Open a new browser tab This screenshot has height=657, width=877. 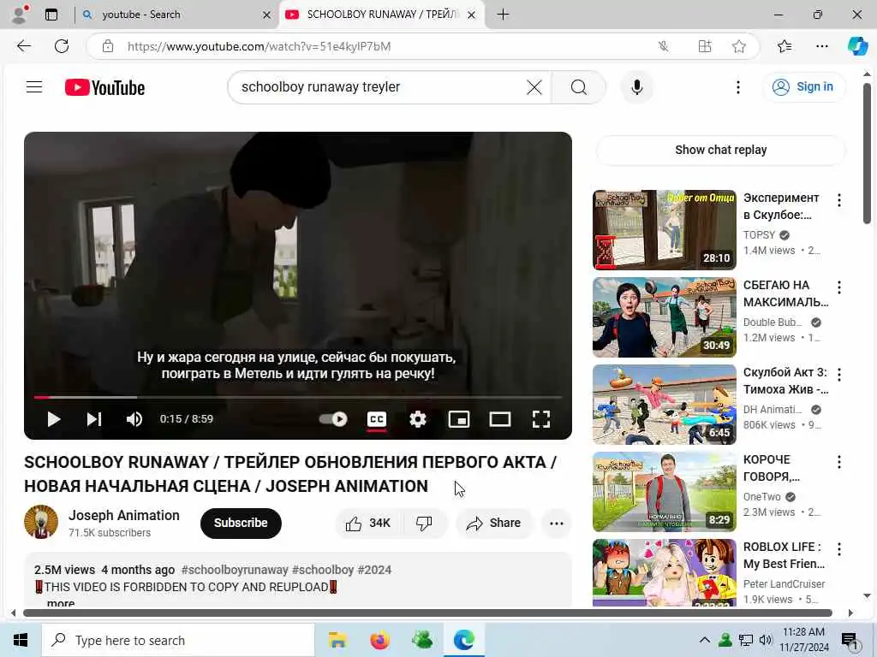tap(503, 15)
